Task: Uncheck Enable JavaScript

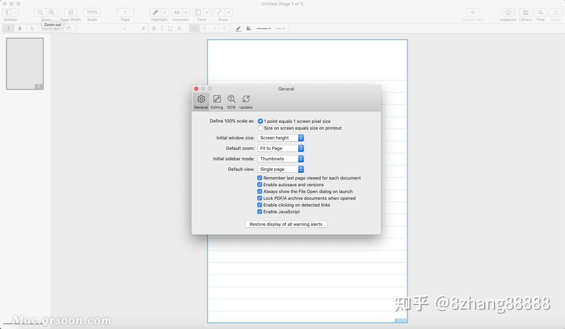Action: click(260, 212)
